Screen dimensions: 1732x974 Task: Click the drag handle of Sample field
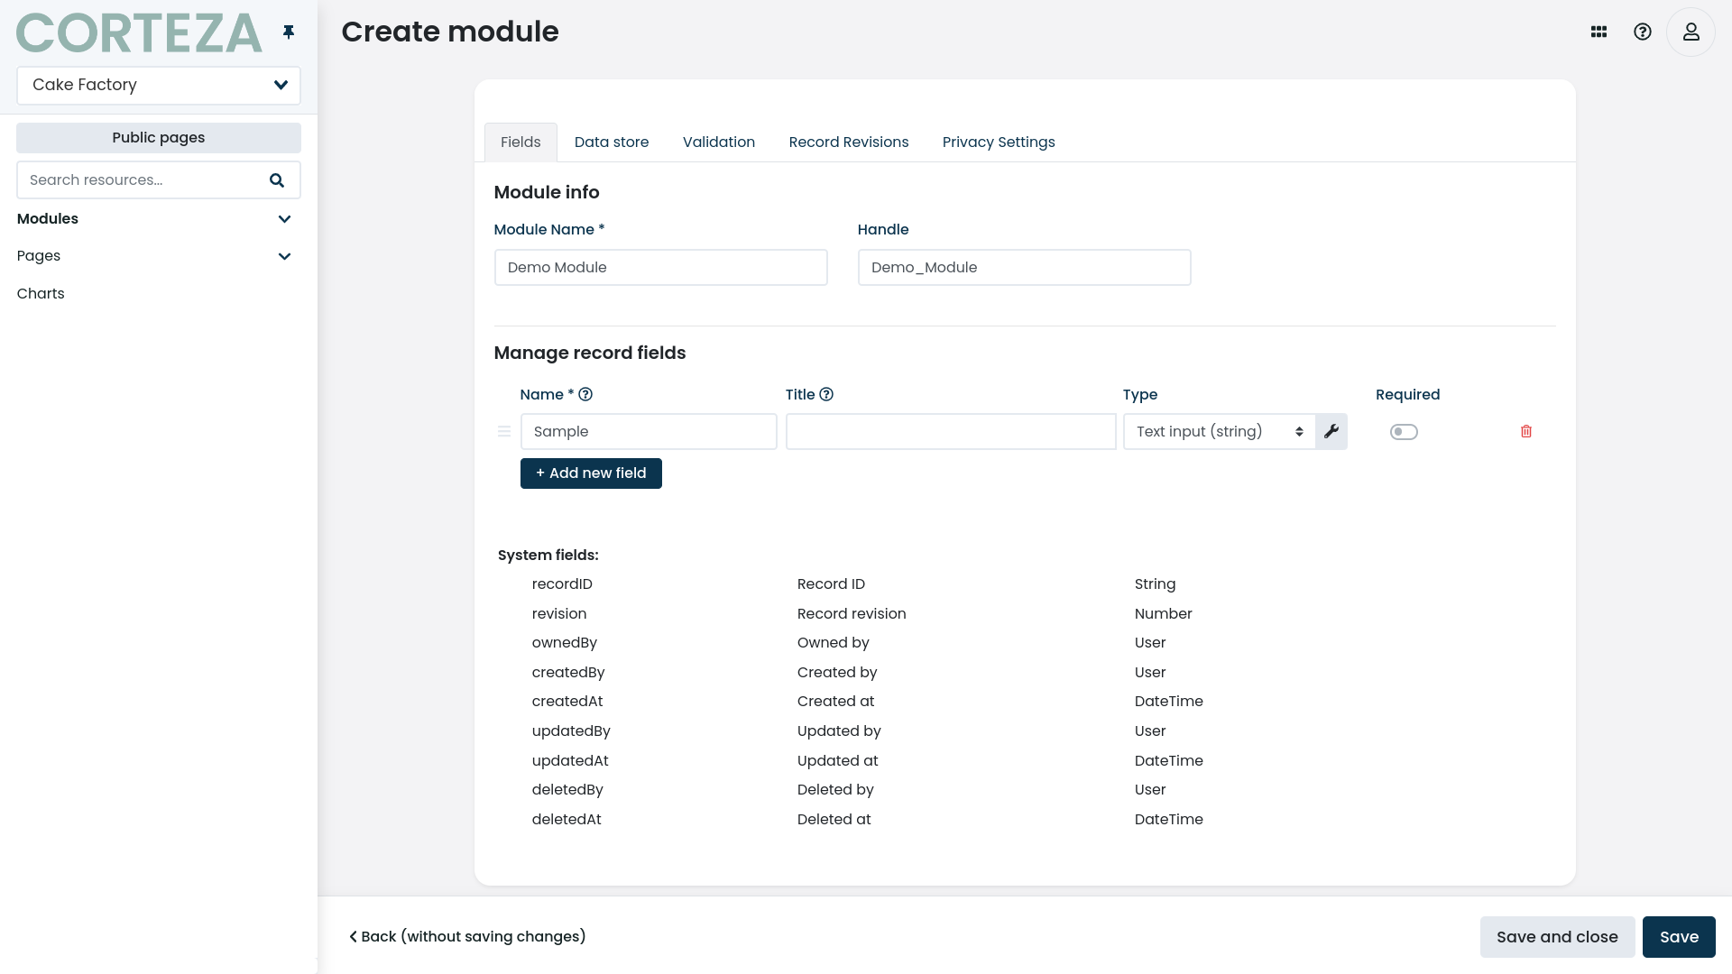pos(504,431)
